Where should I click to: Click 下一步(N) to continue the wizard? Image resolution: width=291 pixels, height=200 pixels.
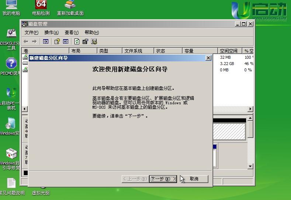(163, 179)
